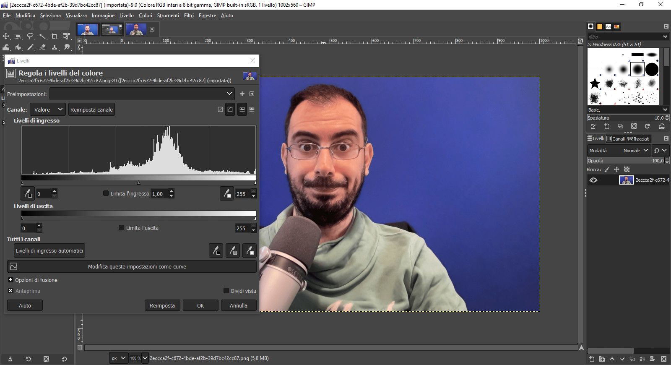
Task: Click refresh brushes icon
Action: click(x=647, y=126)
